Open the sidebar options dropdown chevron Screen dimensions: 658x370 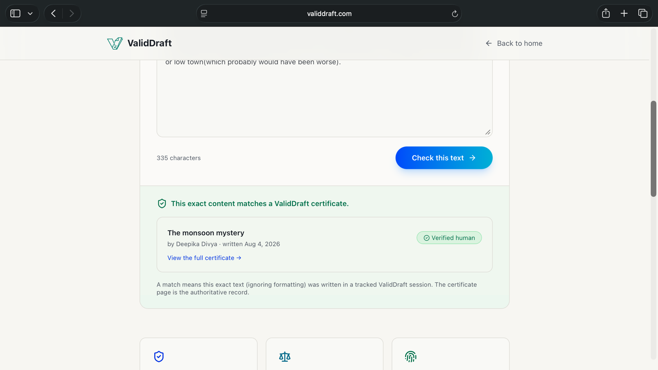coord(30,14)
